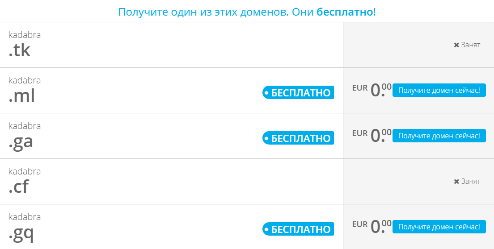Claim the free kadabra.gq domain button
Image resolution: width=494 pixels, height=249 pixels.
(x=439, y=227)
